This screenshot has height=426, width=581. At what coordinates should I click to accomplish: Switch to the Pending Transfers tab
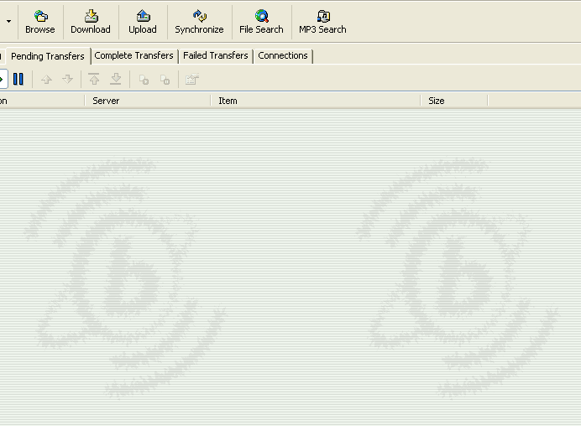coord(48,56)
